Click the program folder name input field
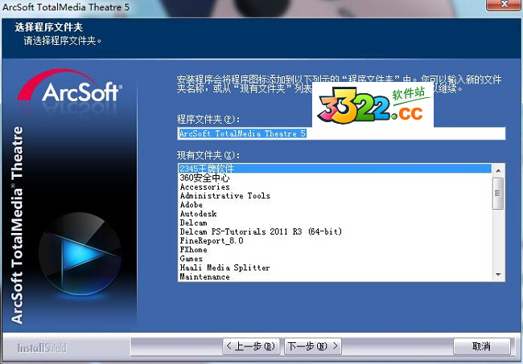Screen dimensions: 523x364 pyautogui.click(x=341, y=133)
